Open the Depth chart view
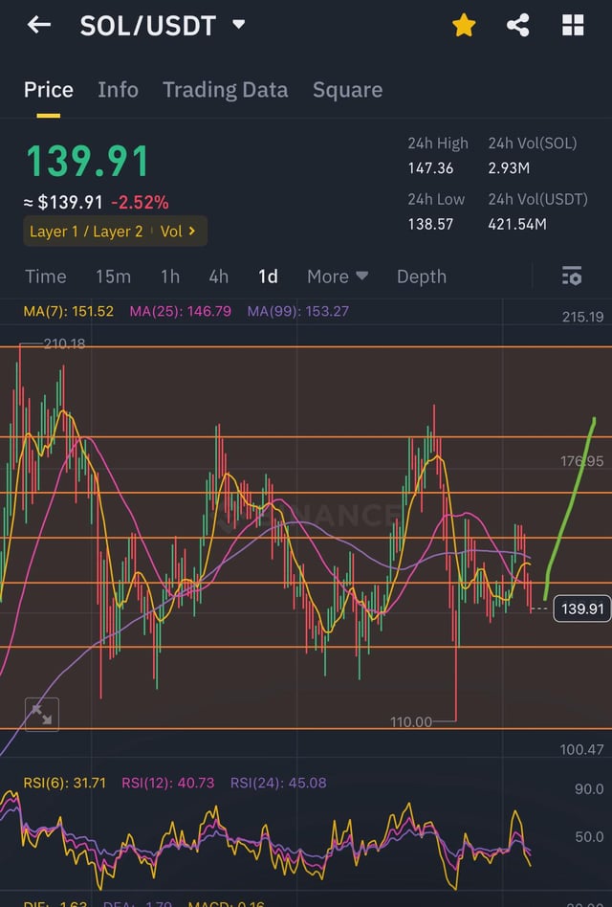This screenshot has width=612, height=907. click(x=421, y=277)
